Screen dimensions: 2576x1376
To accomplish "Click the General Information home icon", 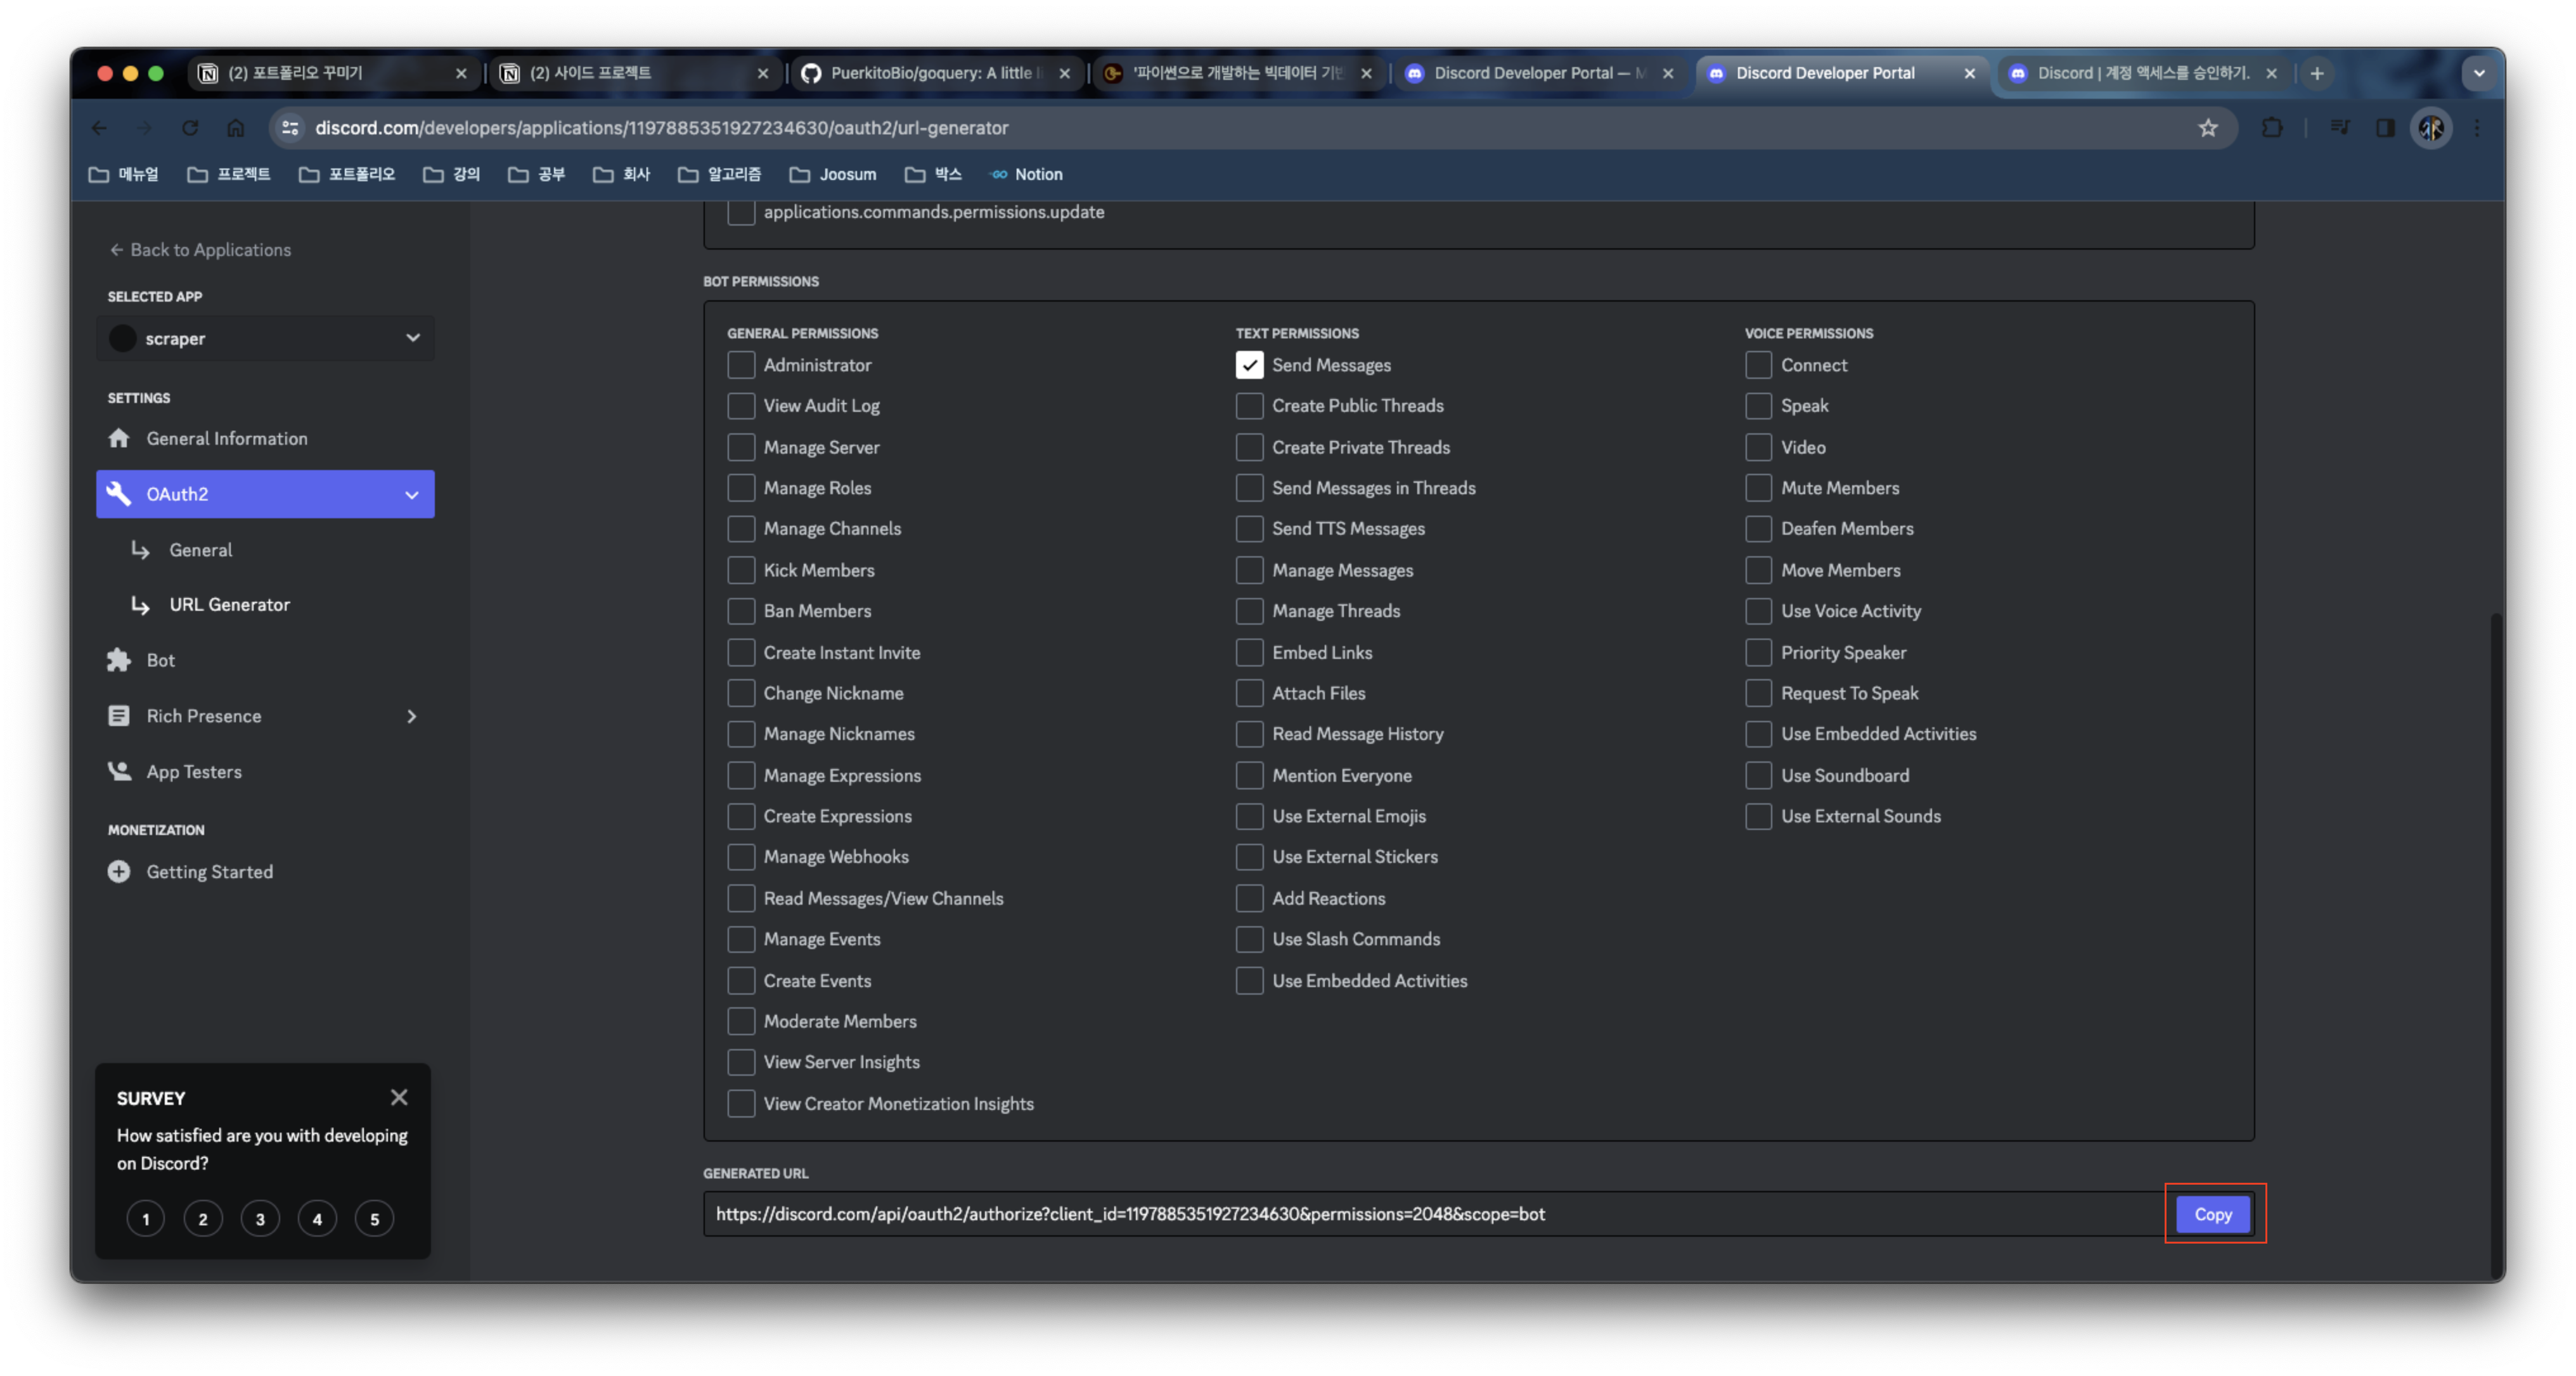I will tap(119, 438).
